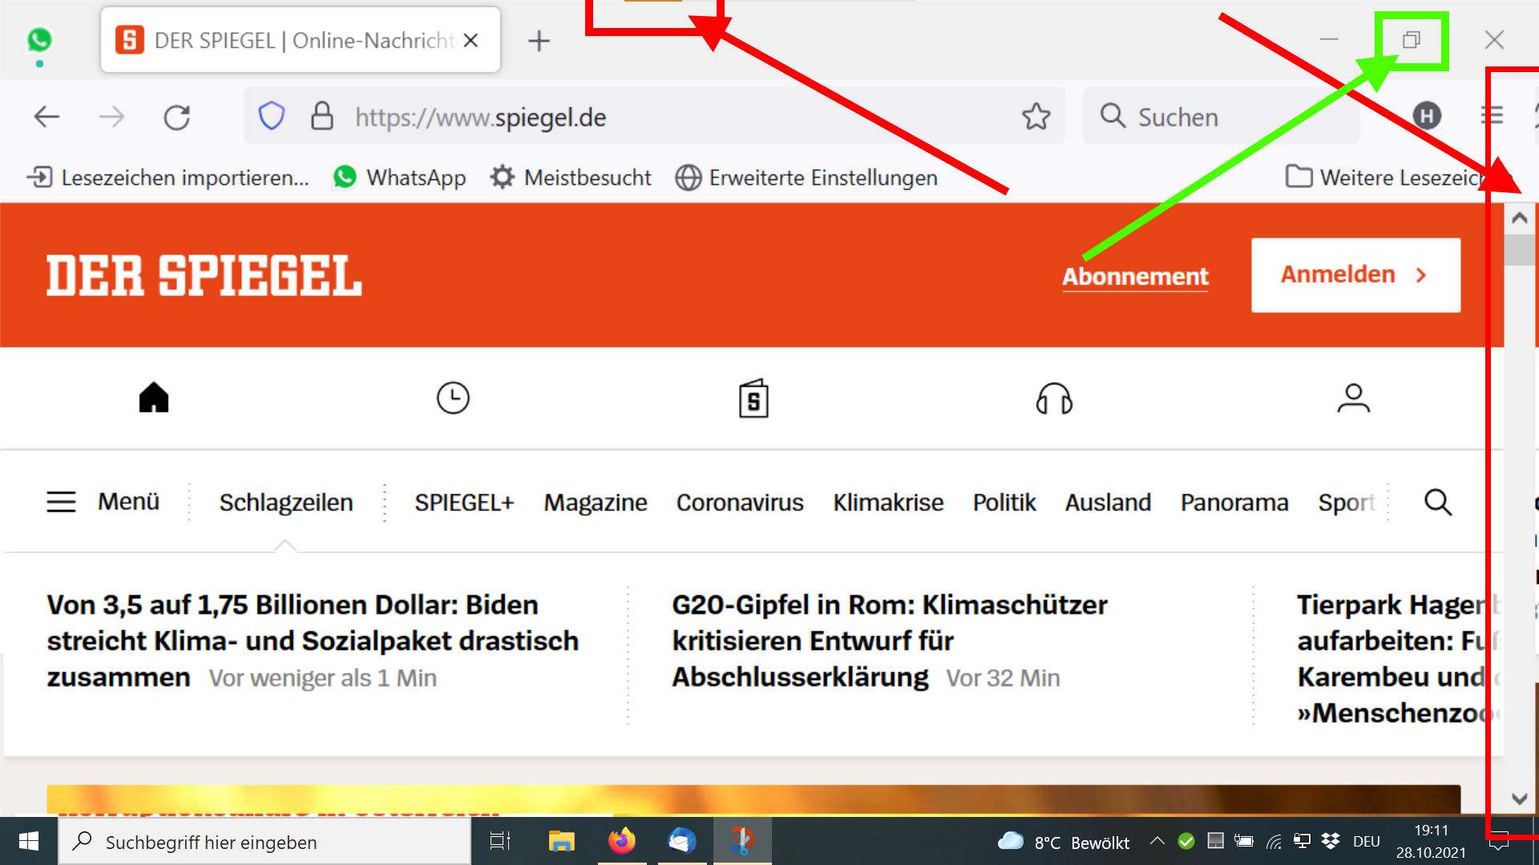1539x865 pixels.
Task: Open the headphones audio icon
Action: click(x=1054, y=398)
